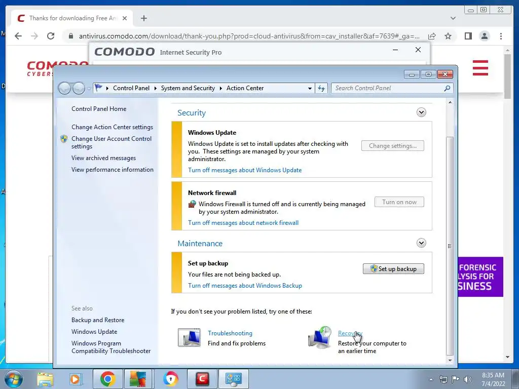Open the Windows Start menu

pyautogui.click(x=13, y=379)
